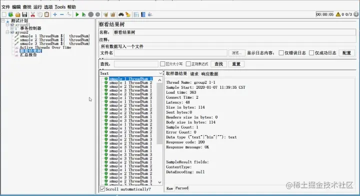This screenshot has width=360, height=196.
Task: Toggle 仅错误日志 checkbox
Action: pyautogui.click(x=281, y=53)
